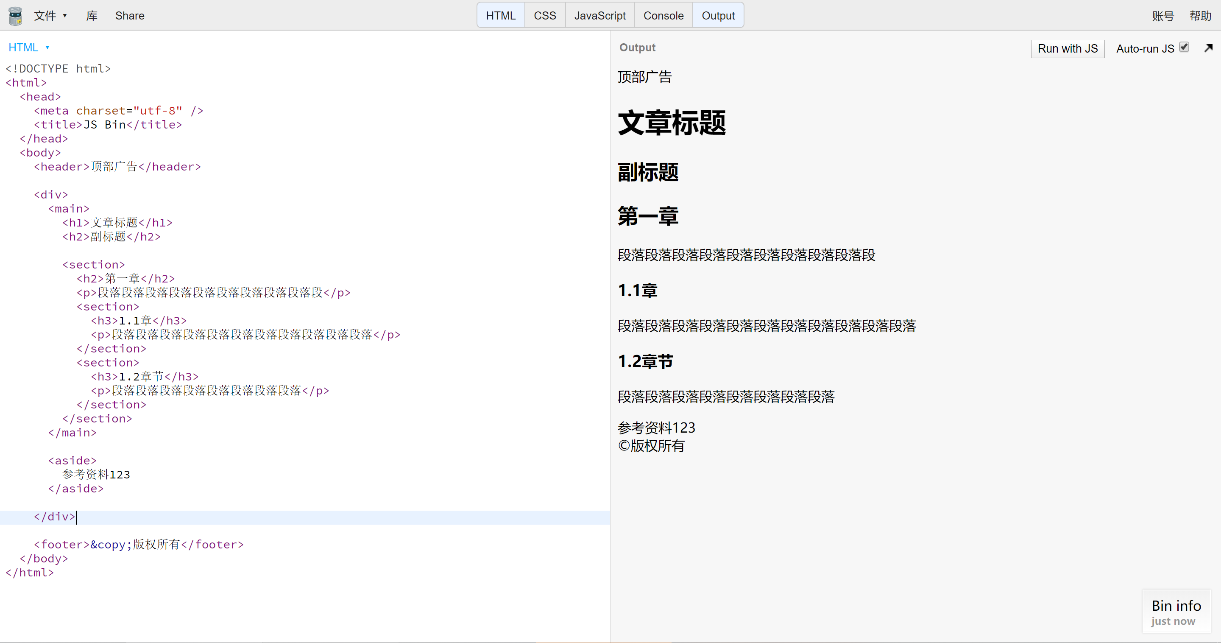Open the 文件 dropdown menu
Viewport: 1221px width, 643px height.
(50, 16)
